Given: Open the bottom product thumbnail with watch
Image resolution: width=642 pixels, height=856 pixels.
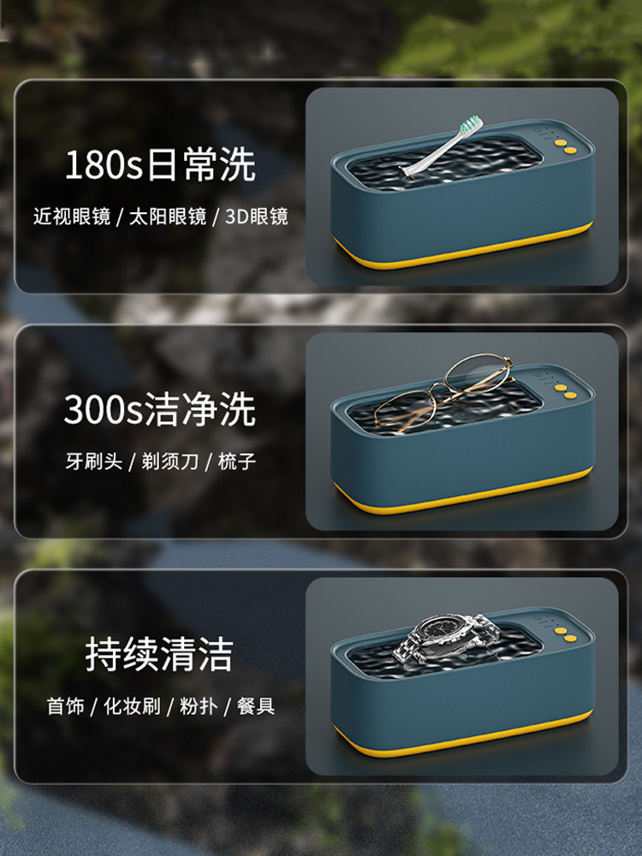Looking at the screenshot, I should click(462, 676).
